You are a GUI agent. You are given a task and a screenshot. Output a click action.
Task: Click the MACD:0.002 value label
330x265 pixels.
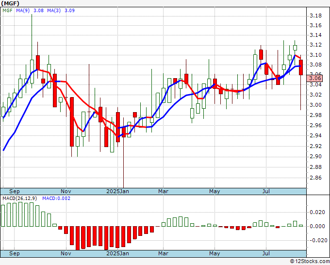(56, 199)
